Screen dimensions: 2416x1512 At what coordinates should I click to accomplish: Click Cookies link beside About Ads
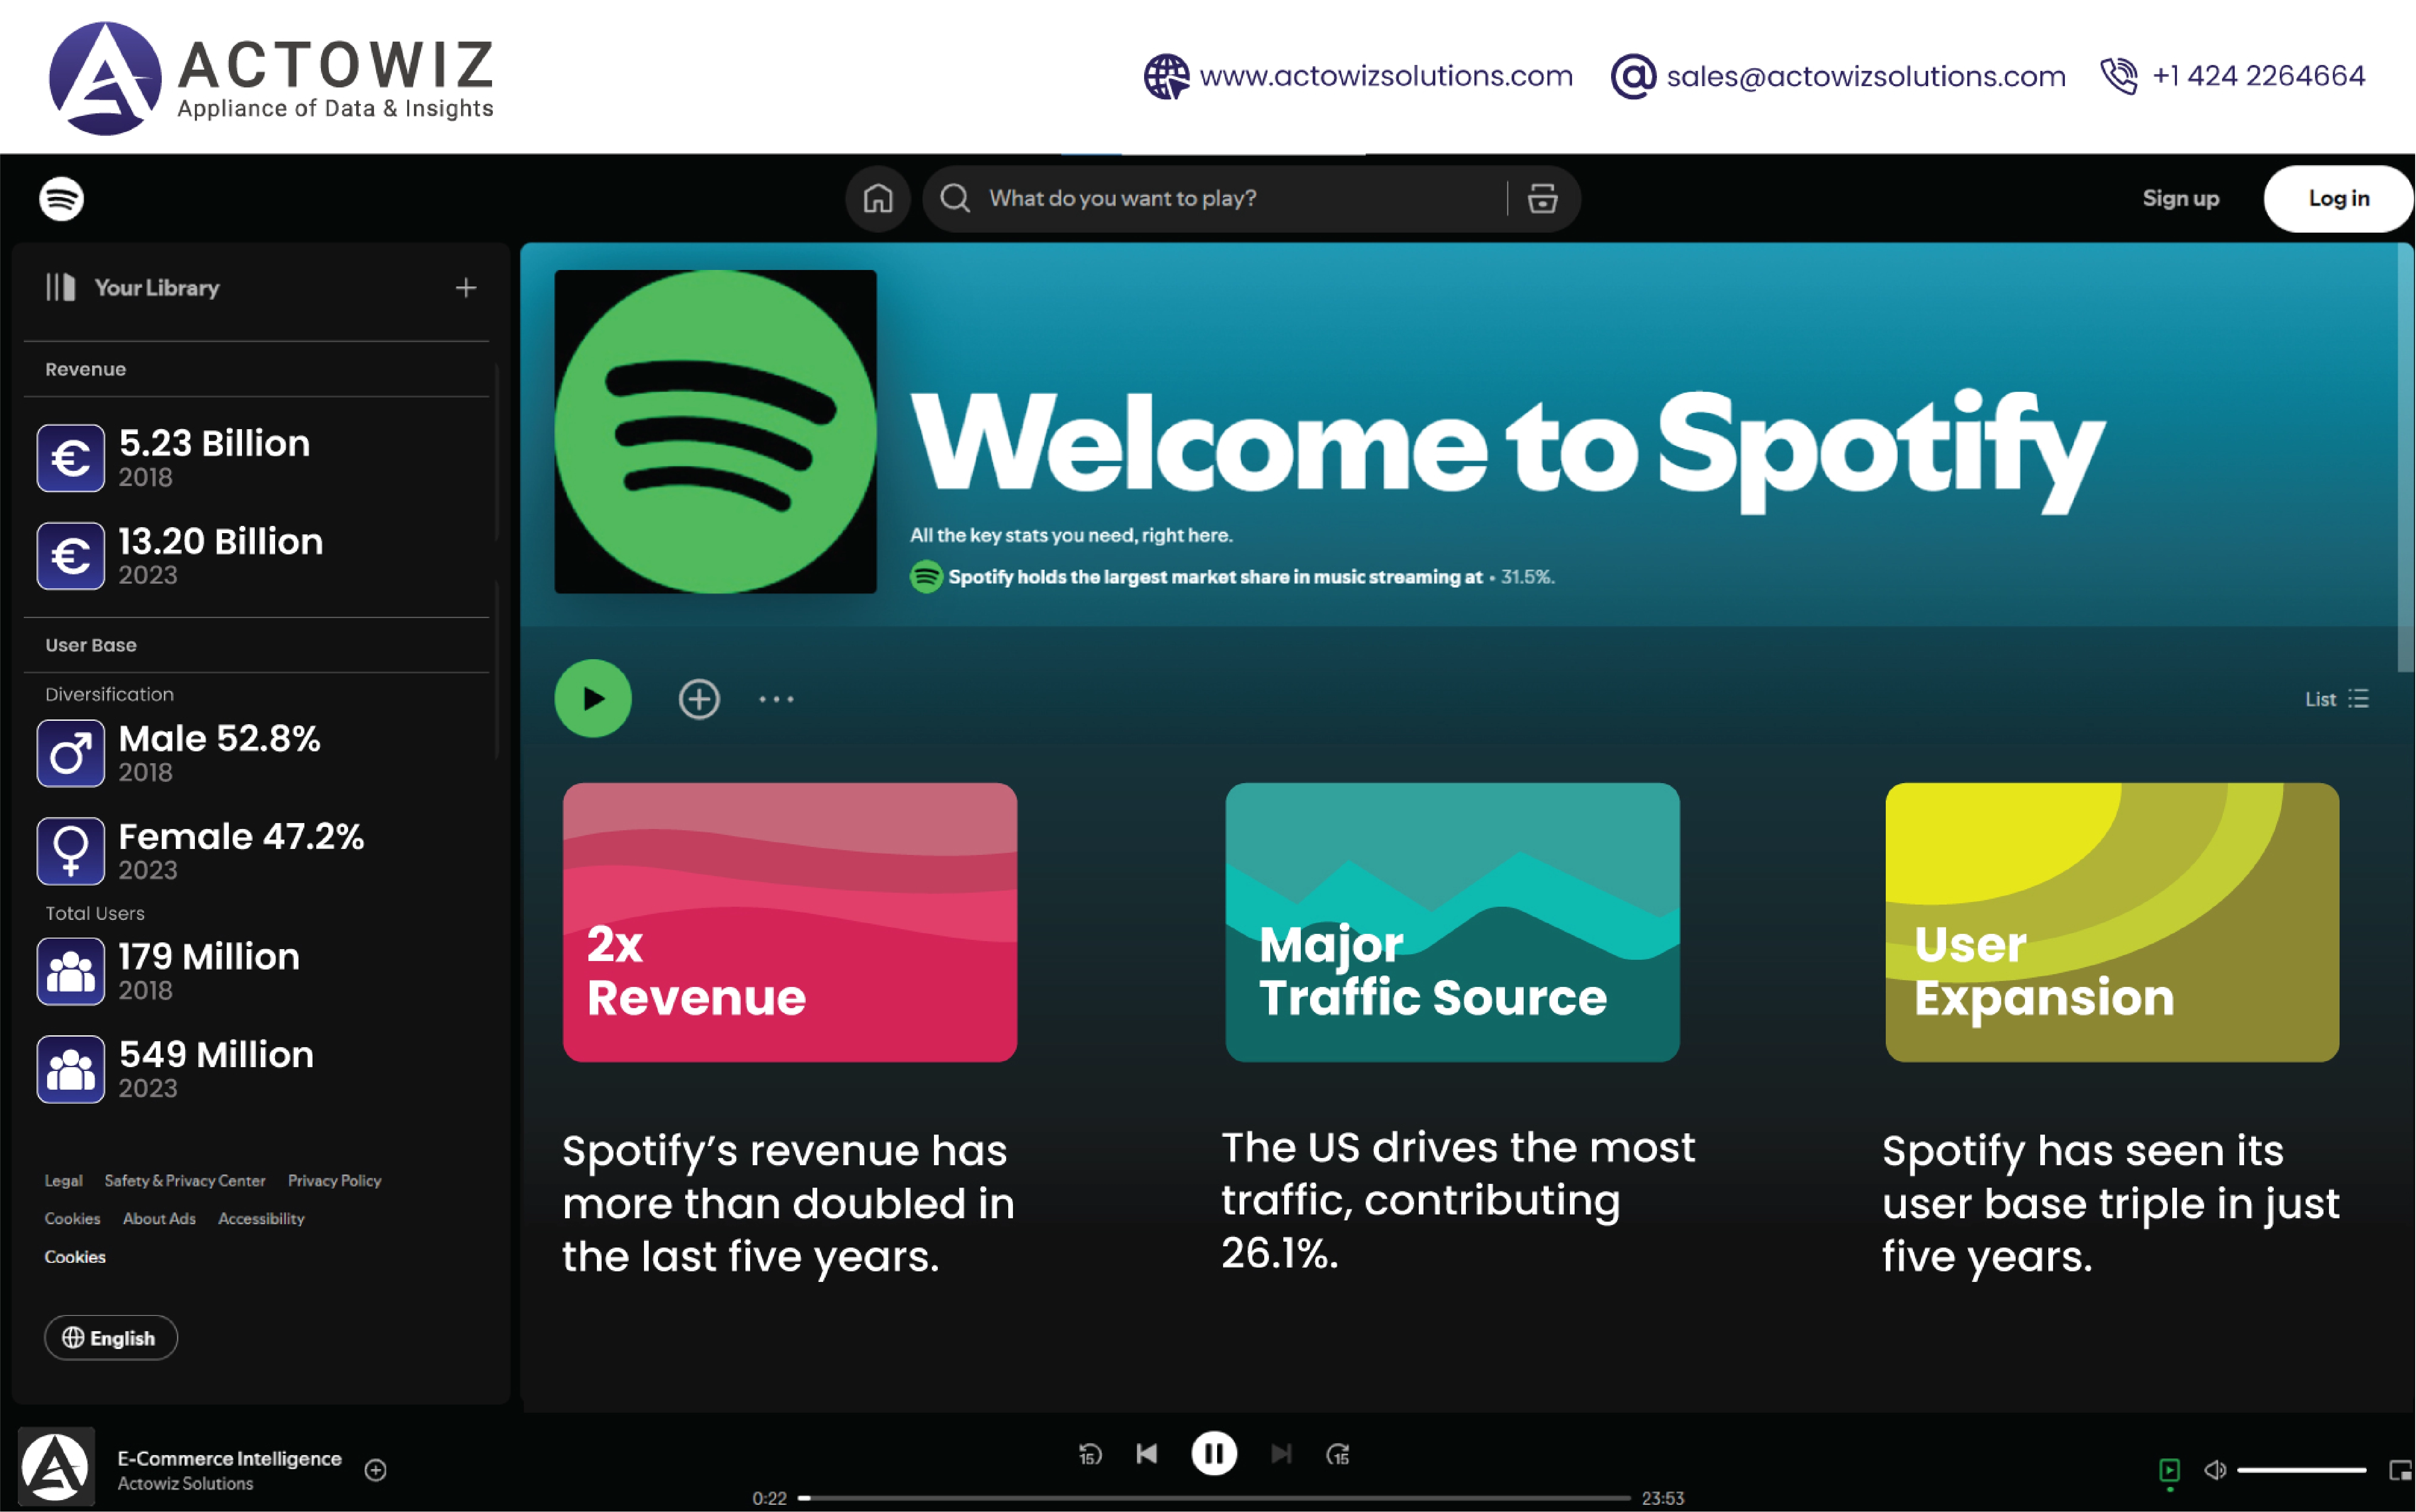[x=72, y=1219]
